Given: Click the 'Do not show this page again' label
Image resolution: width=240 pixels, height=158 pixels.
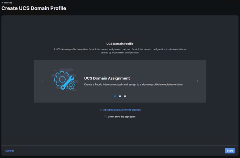Looking at the screenshot, I should pos(121,117).
